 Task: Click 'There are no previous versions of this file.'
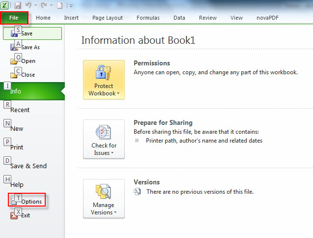point(200,192)
